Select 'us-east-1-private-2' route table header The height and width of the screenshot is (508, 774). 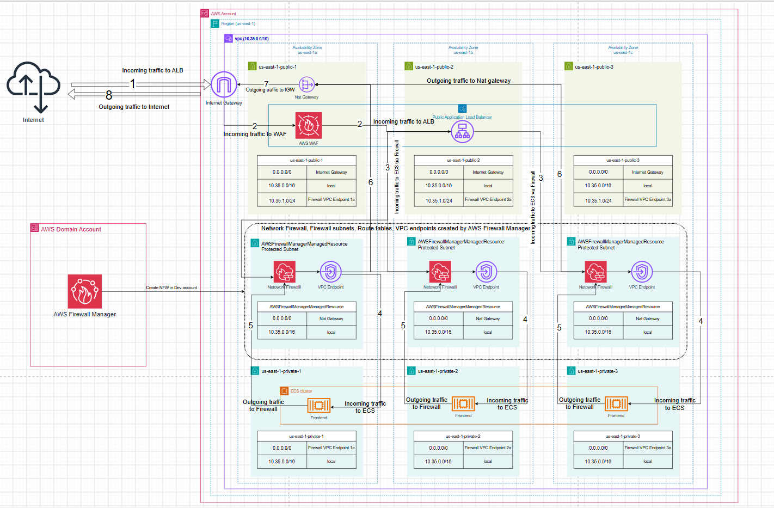(x=463, y=436)
